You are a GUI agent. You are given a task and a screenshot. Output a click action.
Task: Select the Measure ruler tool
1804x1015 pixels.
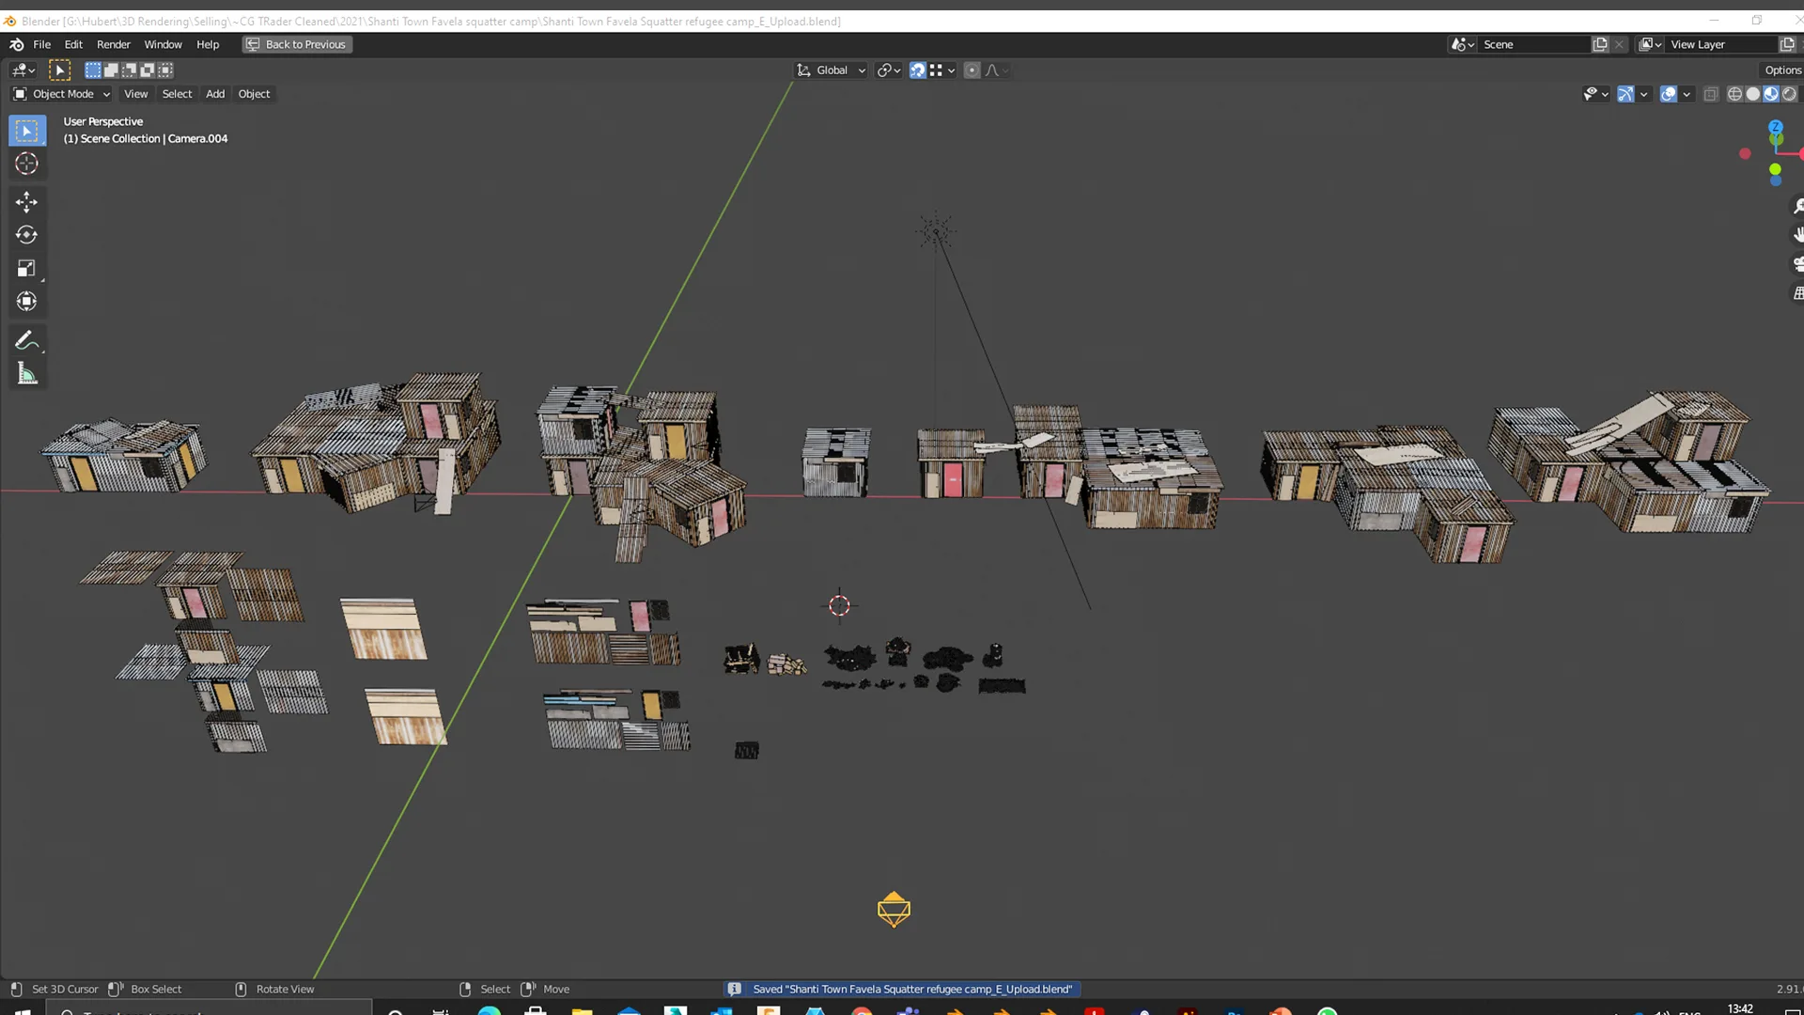click(x=26, y=374)
